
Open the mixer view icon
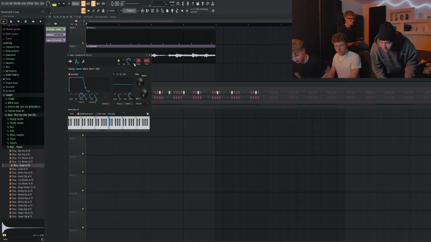(x=157, y=10)
